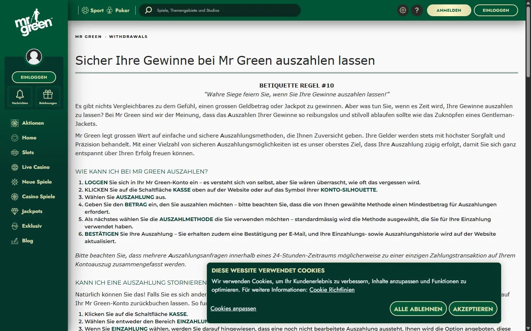
Task: Click the Live Casino icon
Action: [x=15, y=167]
